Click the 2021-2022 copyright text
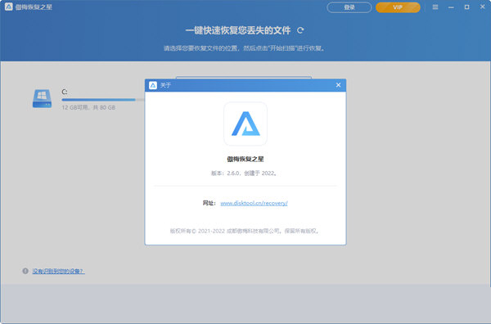Image resolution: width=491 pixels, height=324 pixels. pos(244,231)
